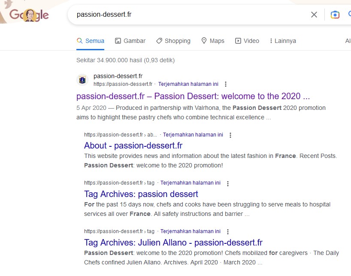Switch to the Shopping tab
This screenshot has height=276, width=351.
173,41
